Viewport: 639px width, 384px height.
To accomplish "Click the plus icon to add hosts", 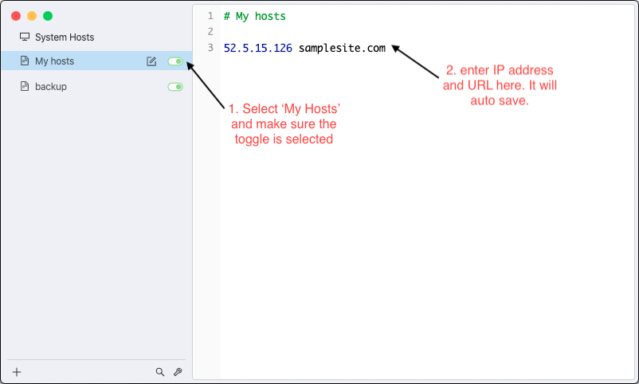I will 17,371.
